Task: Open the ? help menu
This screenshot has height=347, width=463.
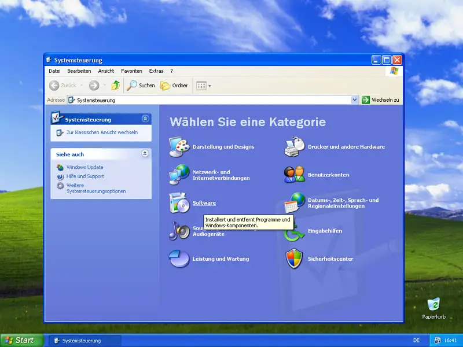Action: [x=171, y=71]
